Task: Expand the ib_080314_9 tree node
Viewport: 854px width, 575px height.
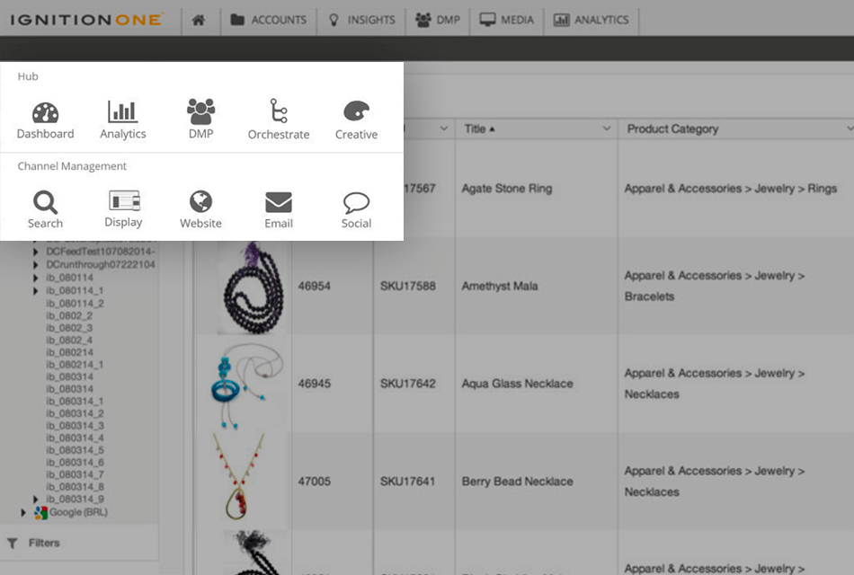Action: [x=35, y=500]
